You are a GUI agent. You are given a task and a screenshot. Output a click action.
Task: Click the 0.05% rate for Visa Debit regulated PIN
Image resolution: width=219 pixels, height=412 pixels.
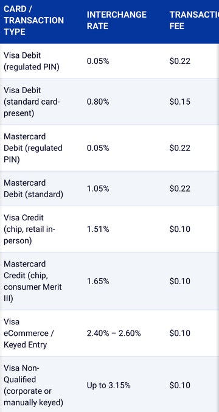pos(98,61)
